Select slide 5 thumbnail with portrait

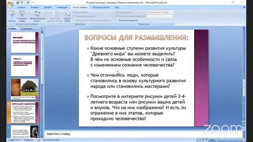[x=25, y=131]
